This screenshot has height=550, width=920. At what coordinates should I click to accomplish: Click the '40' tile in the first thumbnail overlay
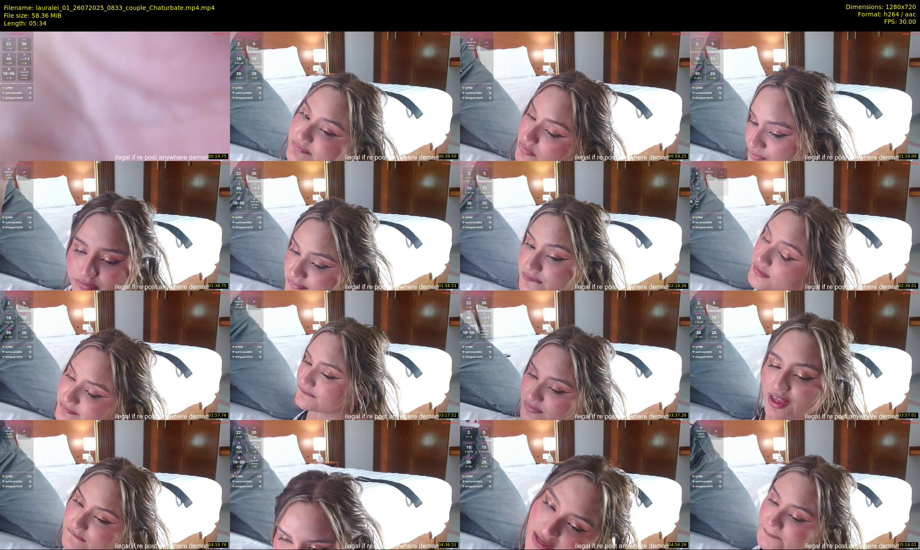[9, 59]
